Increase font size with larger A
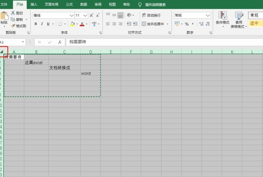Image resolution: width=263 pixels, height=177 pixels. point(92,16)
